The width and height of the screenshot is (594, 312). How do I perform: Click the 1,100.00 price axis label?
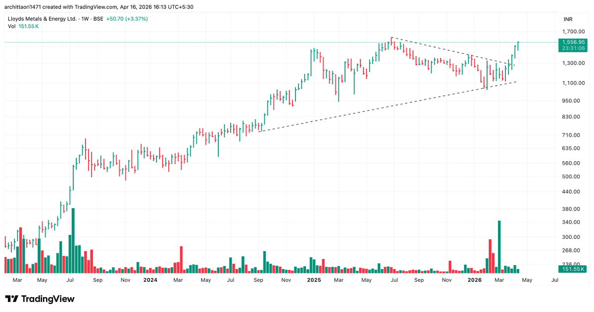573,83
